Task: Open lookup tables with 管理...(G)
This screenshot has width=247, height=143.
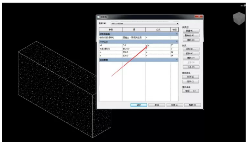Action: click(190, 91)
